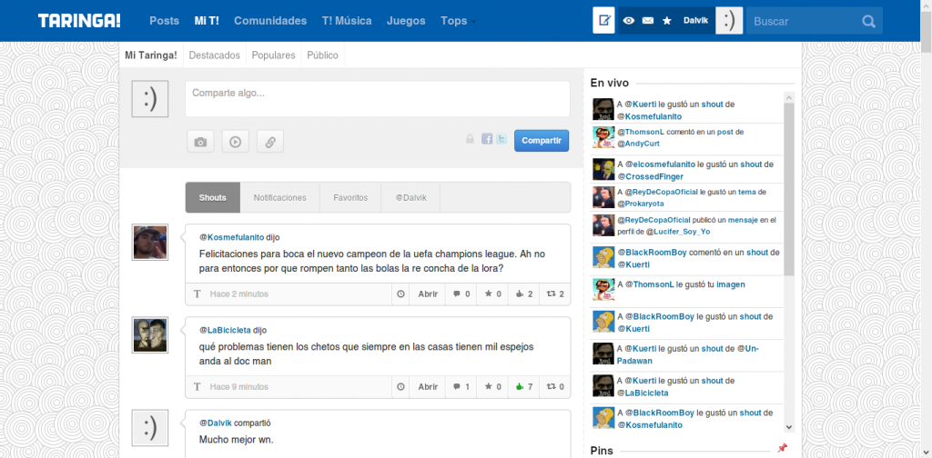
Task: Switch to the Shouts tab
Action: pos(213,197)
